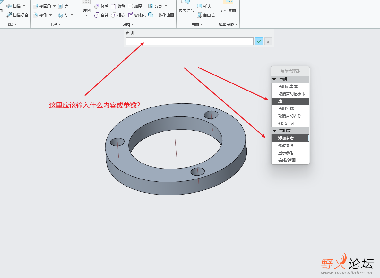
Task: Cancel the declaration input with X button
Action: [268, 42]
